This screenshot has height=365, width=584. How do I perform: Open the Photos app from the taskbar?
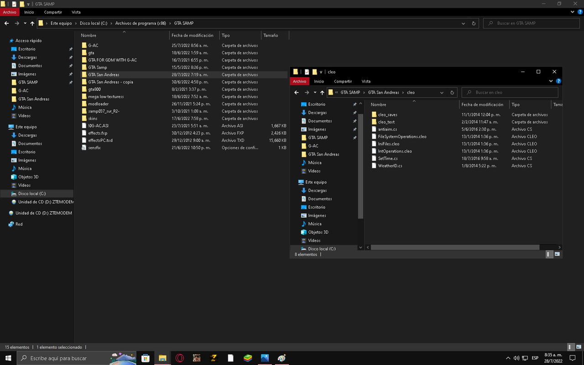click(265, 358)
